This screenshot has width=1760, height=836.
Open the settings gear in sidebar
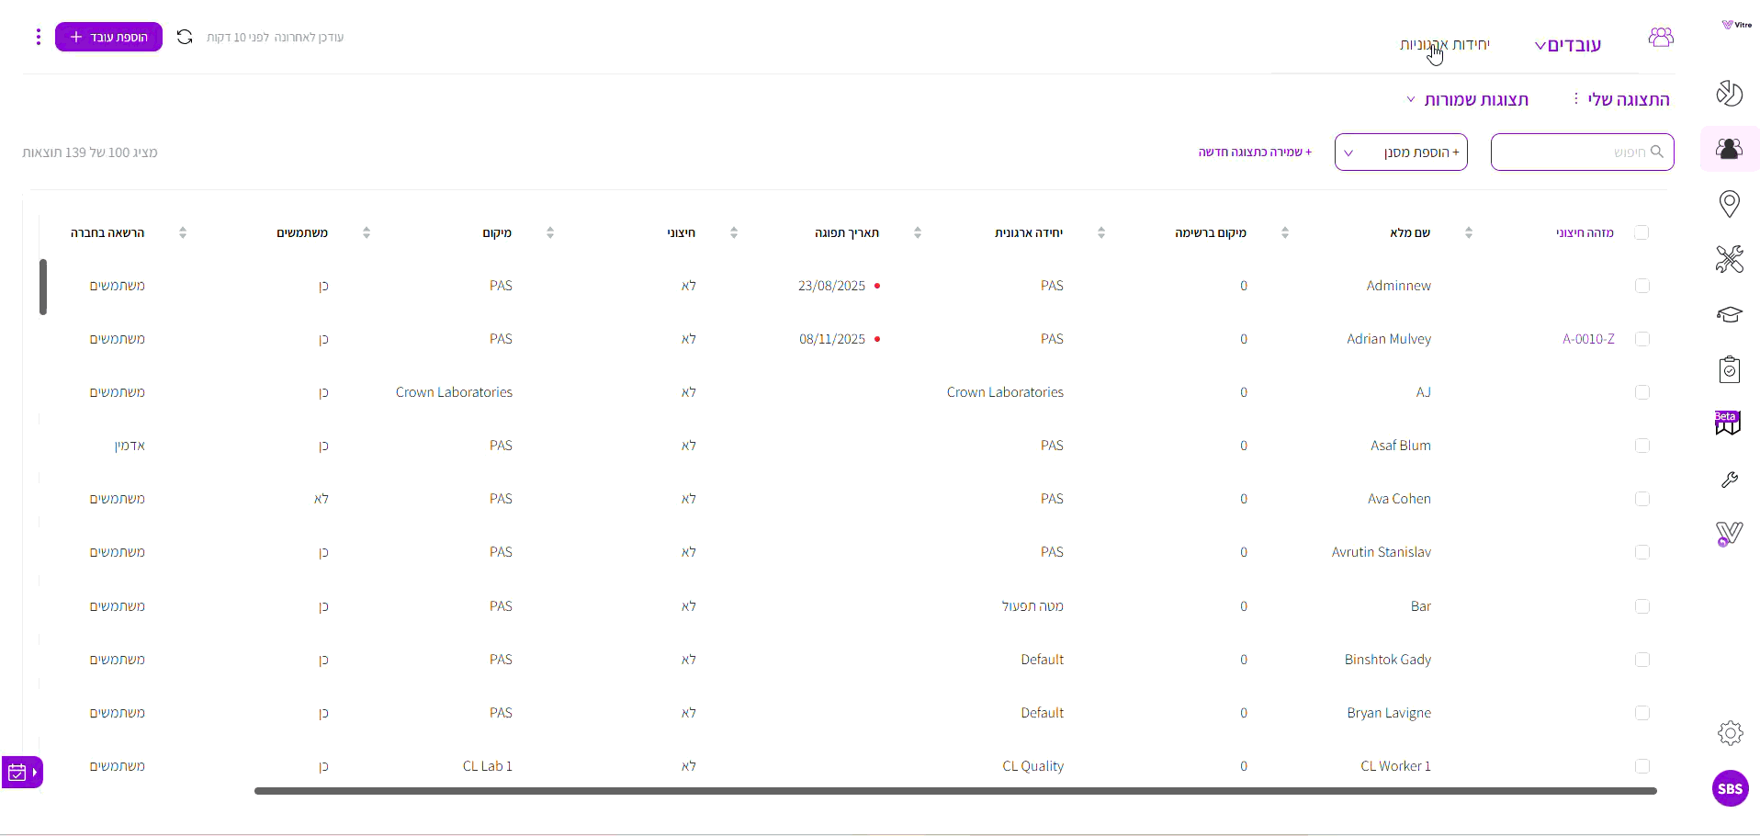point(1730,733)
